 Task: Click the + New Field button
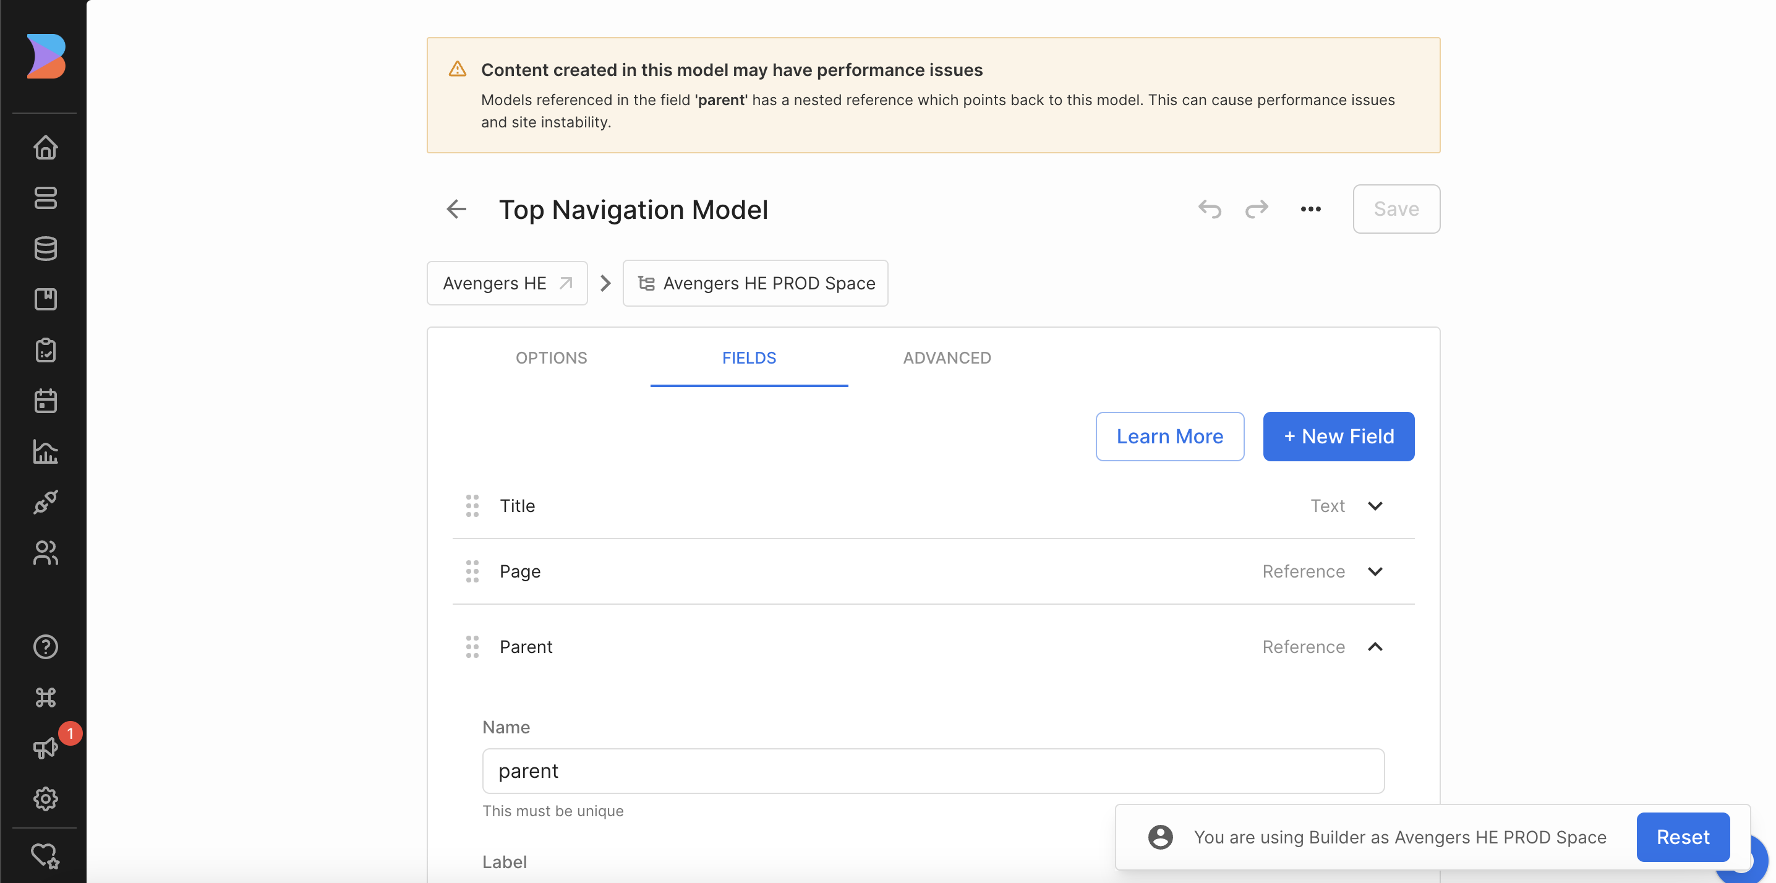click(1338, 437)
